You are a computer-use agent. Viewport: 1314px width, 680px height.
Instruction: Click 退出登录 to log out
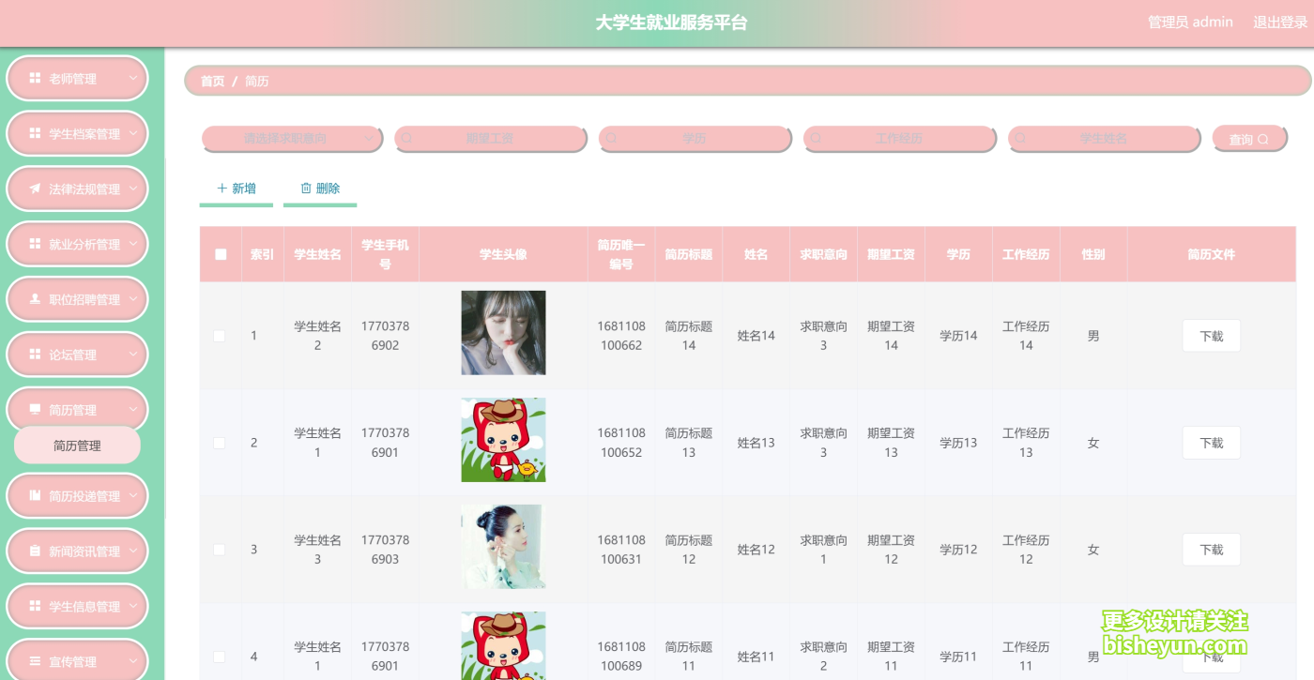(x=1280, y=23)
